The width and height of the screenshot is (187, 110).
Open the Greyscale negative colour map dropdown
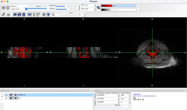138,10
